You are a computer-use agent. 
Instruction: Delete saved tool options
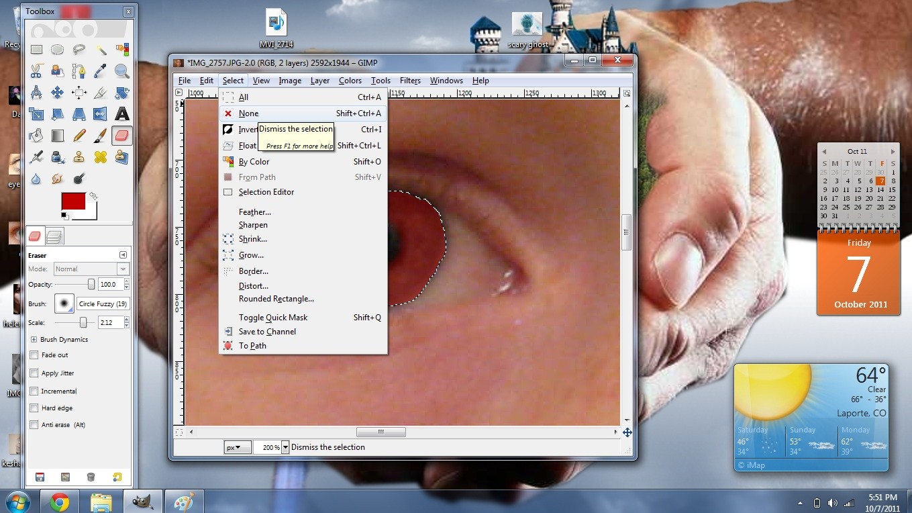(x=91, y=477)
